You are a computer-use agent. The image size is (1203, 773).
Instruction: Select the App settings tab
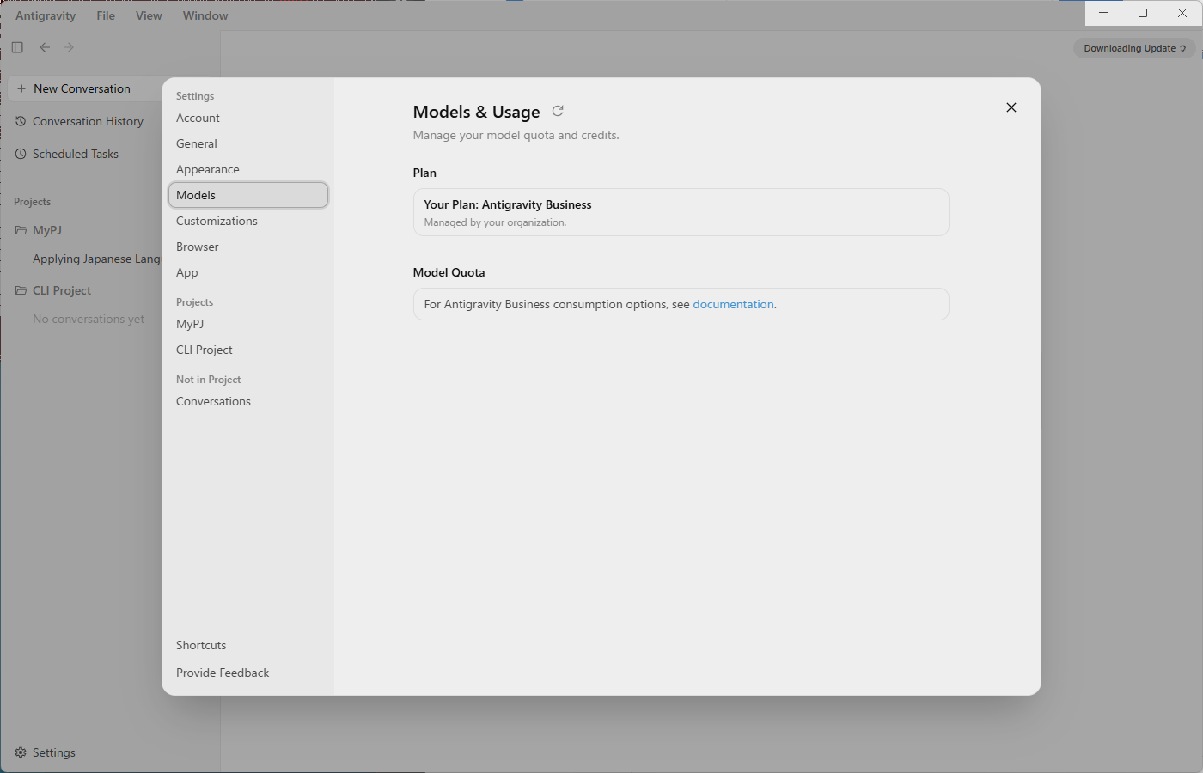(x=248, y=272)
